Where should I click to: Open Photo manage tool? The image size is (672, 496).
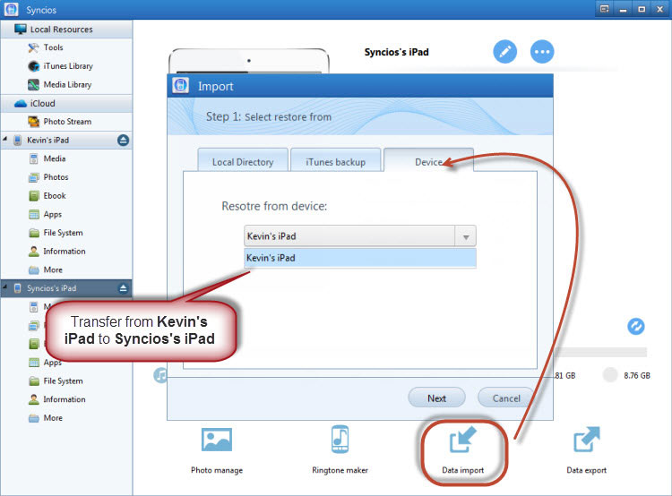click(217, 449)
